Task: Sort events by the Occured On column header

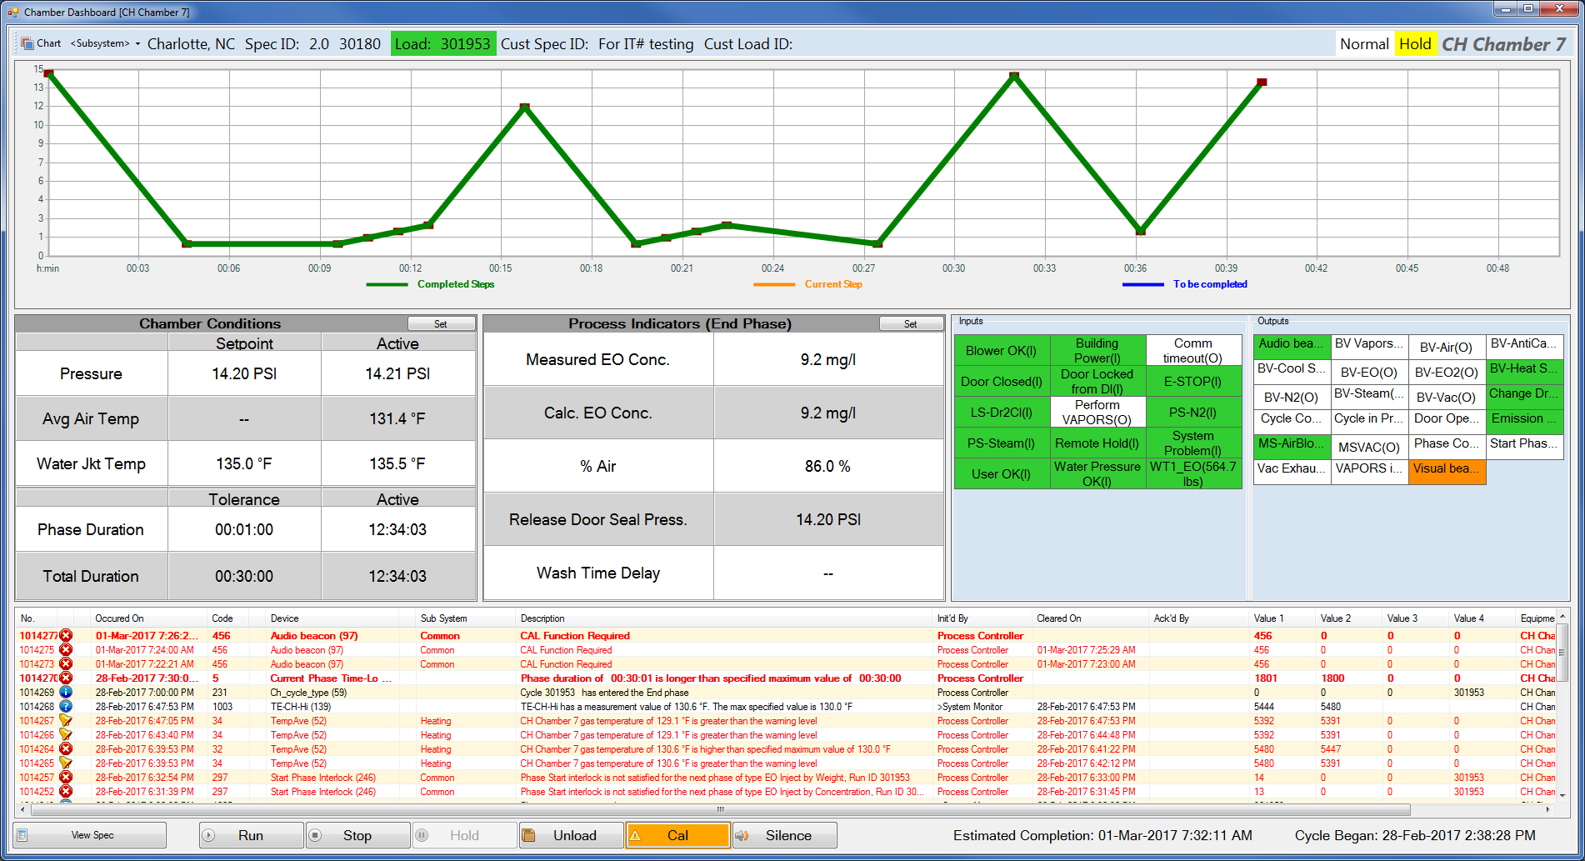Action: [x=119, y=618]
